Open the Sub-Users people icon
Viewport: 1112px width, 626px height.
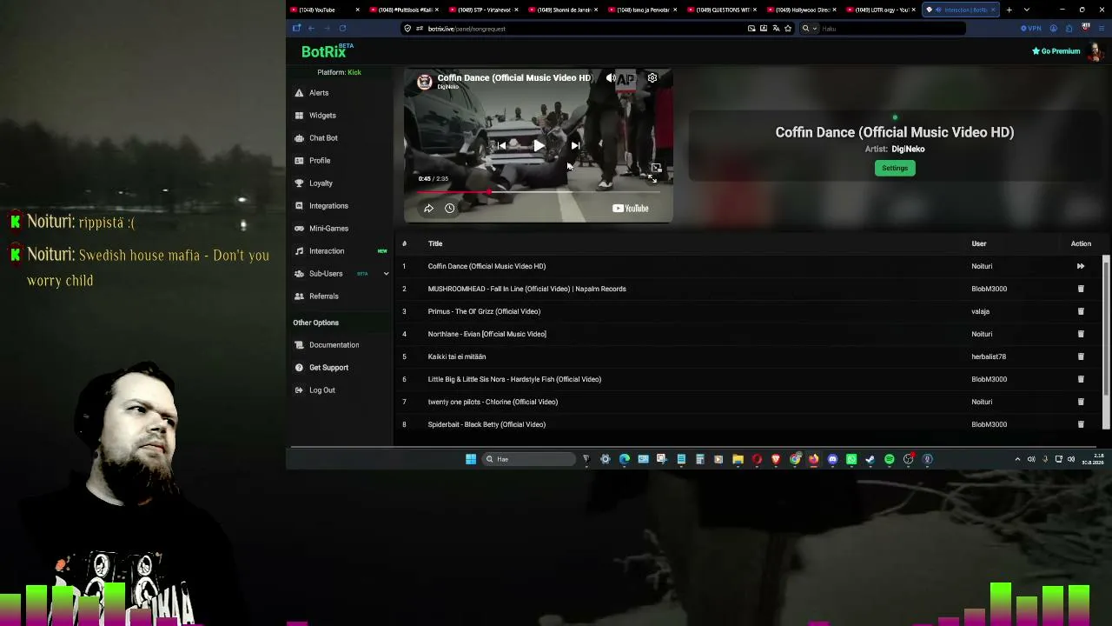(x=299, y=274)
